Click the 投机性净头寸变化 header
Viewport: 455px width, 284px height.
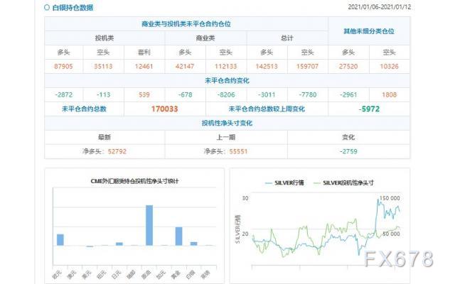227,123
